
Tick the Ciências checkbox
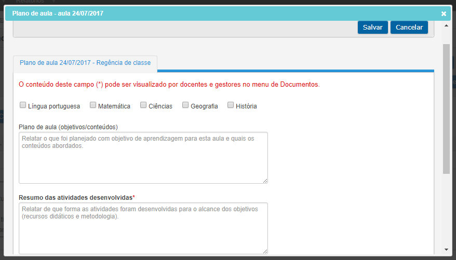(x=143, y=105)
